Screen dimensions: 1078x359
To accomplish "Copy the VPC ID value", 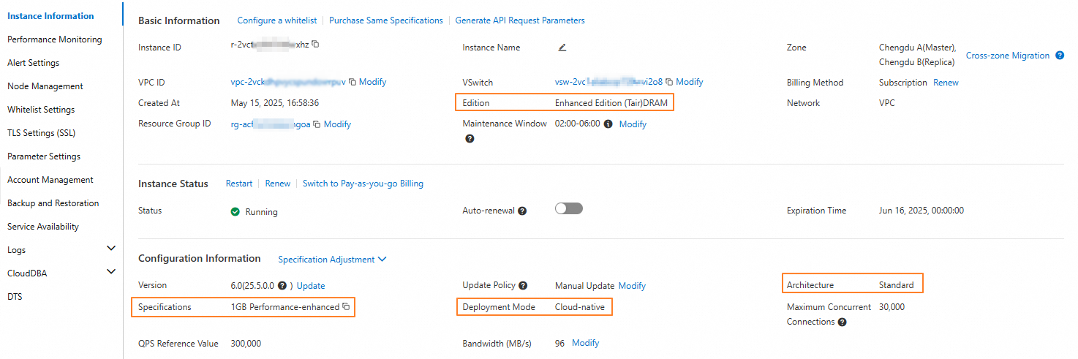I will click(352, 82).
